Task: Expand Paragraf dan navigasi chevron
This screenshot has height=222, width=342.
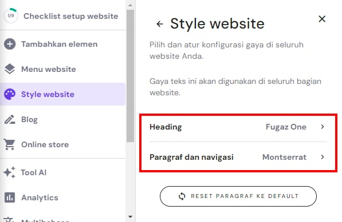Action: tap(323, 157)
